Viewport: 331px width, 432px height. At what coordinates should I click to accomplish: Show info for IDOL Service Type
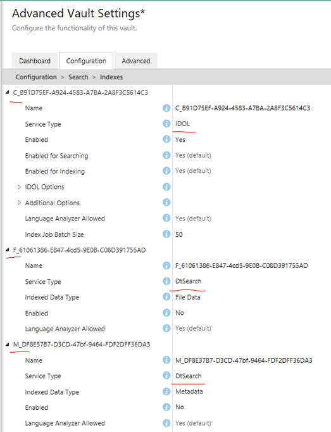pos(166,124)
